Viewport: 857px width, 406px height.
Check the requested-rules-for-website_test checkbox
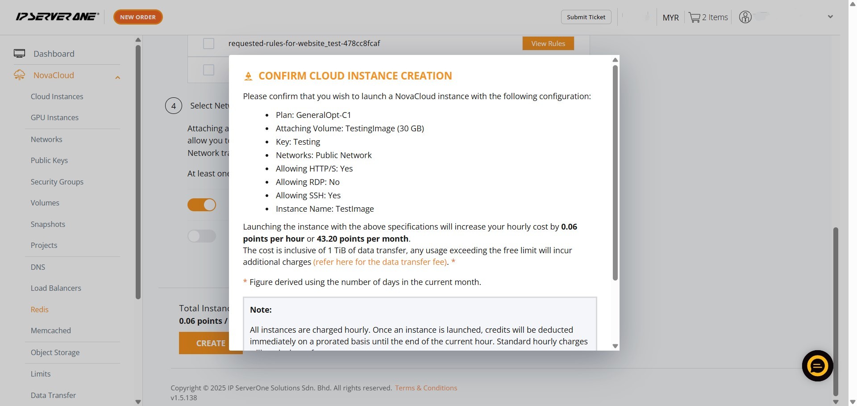[x=208, y=43]
